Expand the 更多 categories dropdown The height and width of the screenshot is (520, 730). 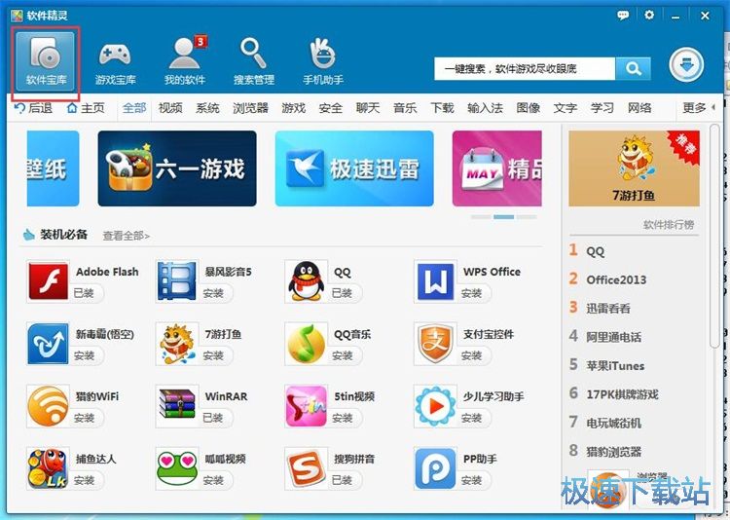pos(699,108)
